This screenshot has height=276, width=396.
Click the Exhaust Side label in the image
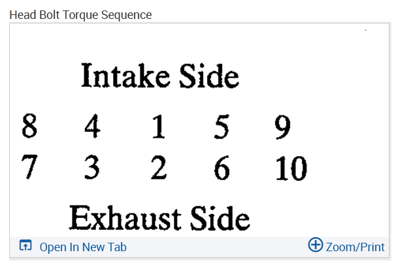(159, 217)
